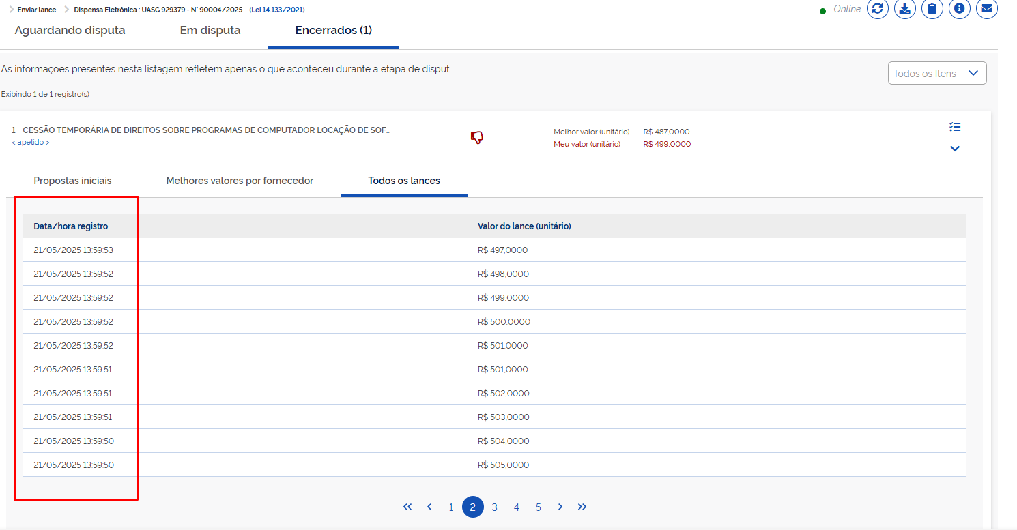Click the 'Enviar lance' breadcrumb

[x=37, y=10]
